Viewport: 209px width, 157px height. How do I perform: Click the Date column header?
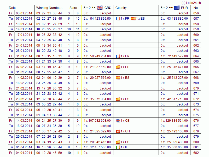pos(13,8)
